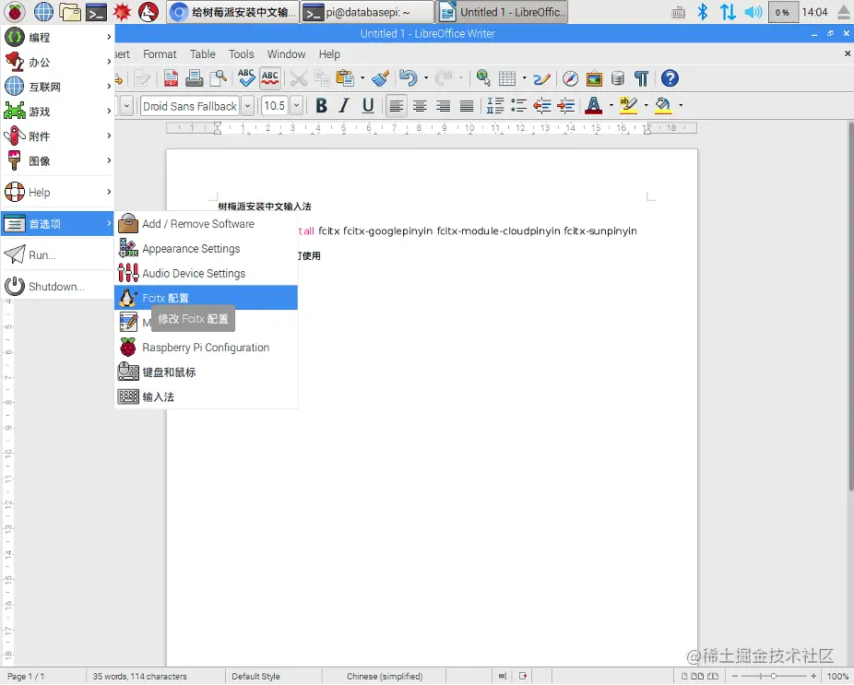Screen dimensions: 854x685
Task: Open the Table menu
Action: tap(203, 54)
